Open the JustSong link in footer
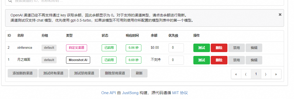This screenshot has height=99, width=294. pyautogui.click(x=130, y=93)
